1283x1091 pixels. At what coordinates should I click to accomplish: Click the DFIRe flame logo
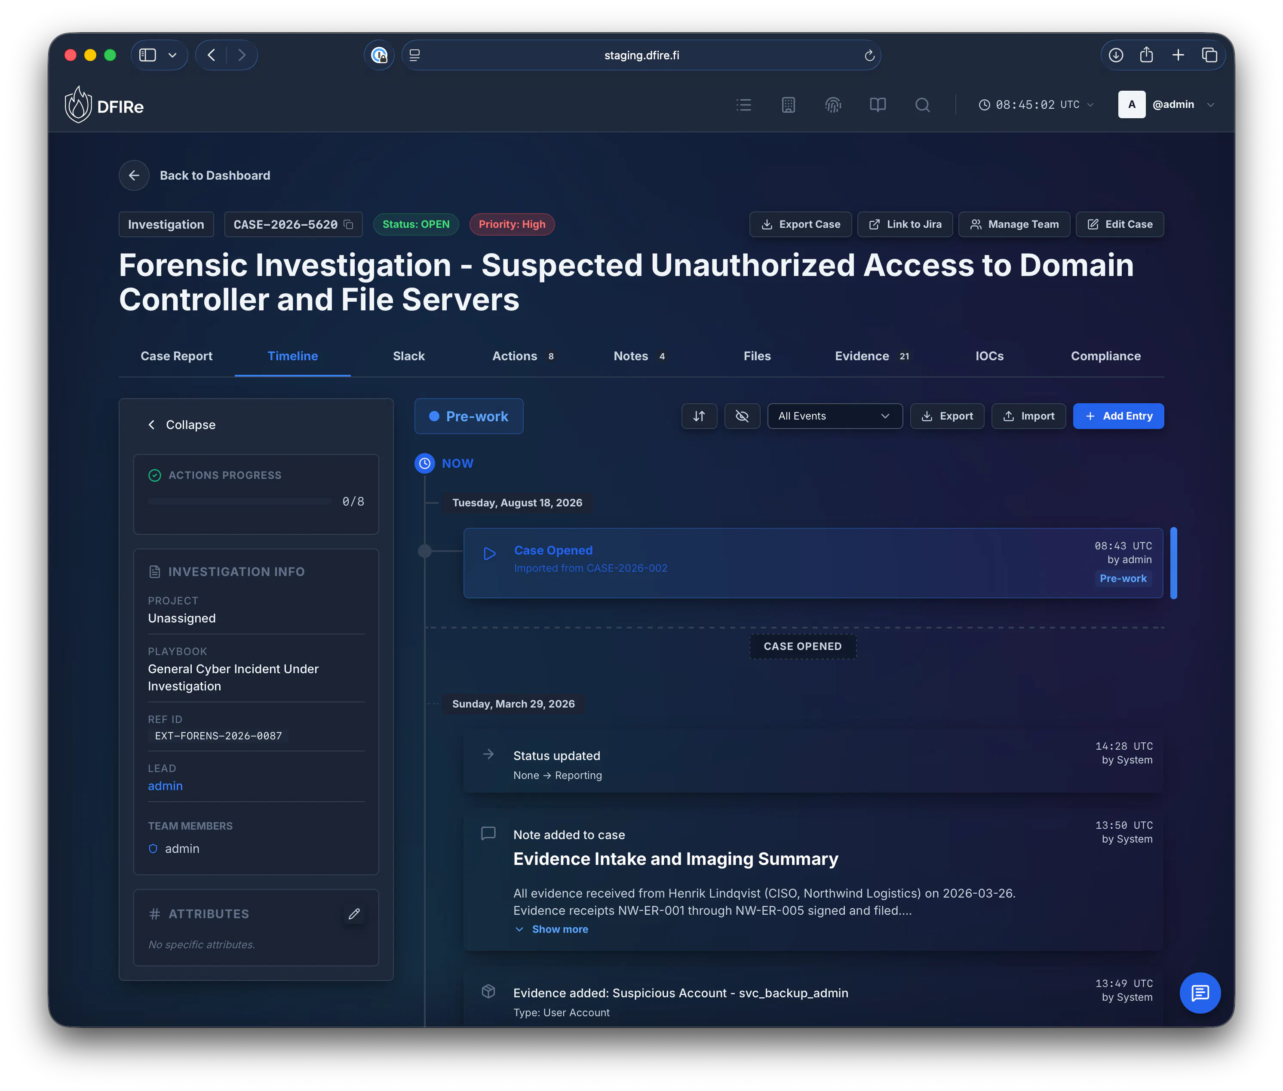[79, 104]
